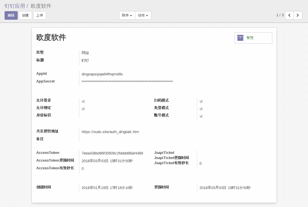Click the 身份标识 field label
308x207 pixels.
pos(44,115)
